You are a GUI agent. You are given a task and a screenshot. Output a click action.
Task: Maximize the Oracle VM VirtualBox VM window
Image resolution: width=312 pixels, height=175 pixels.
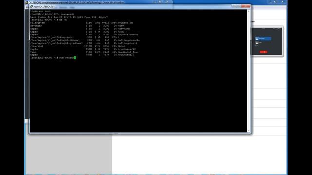160,2
